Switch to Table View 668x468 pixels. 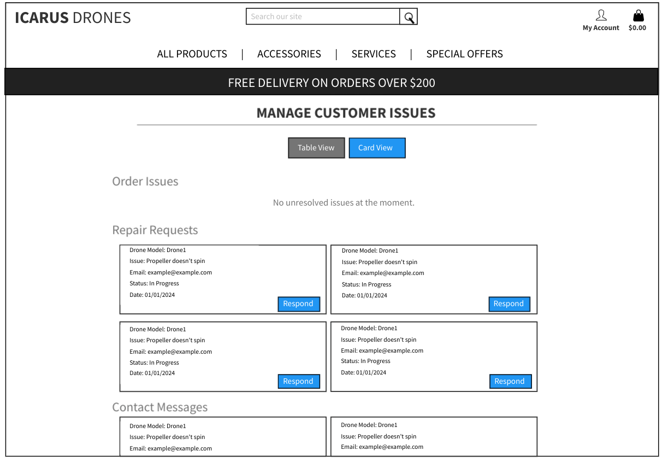(316, 148)
